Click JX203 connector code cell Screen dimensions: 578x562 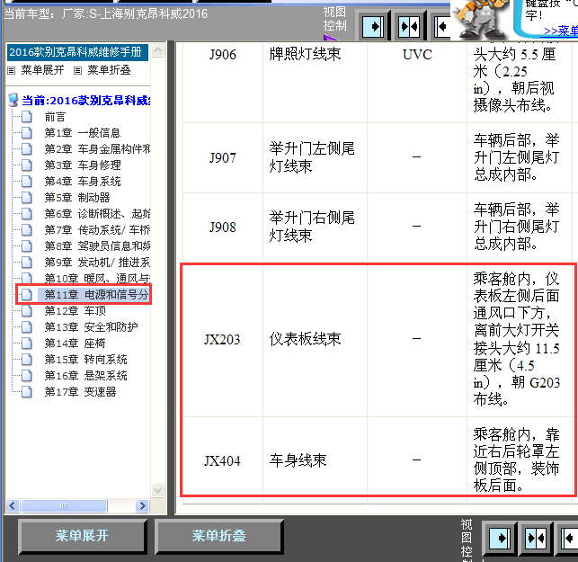point(222,340)
